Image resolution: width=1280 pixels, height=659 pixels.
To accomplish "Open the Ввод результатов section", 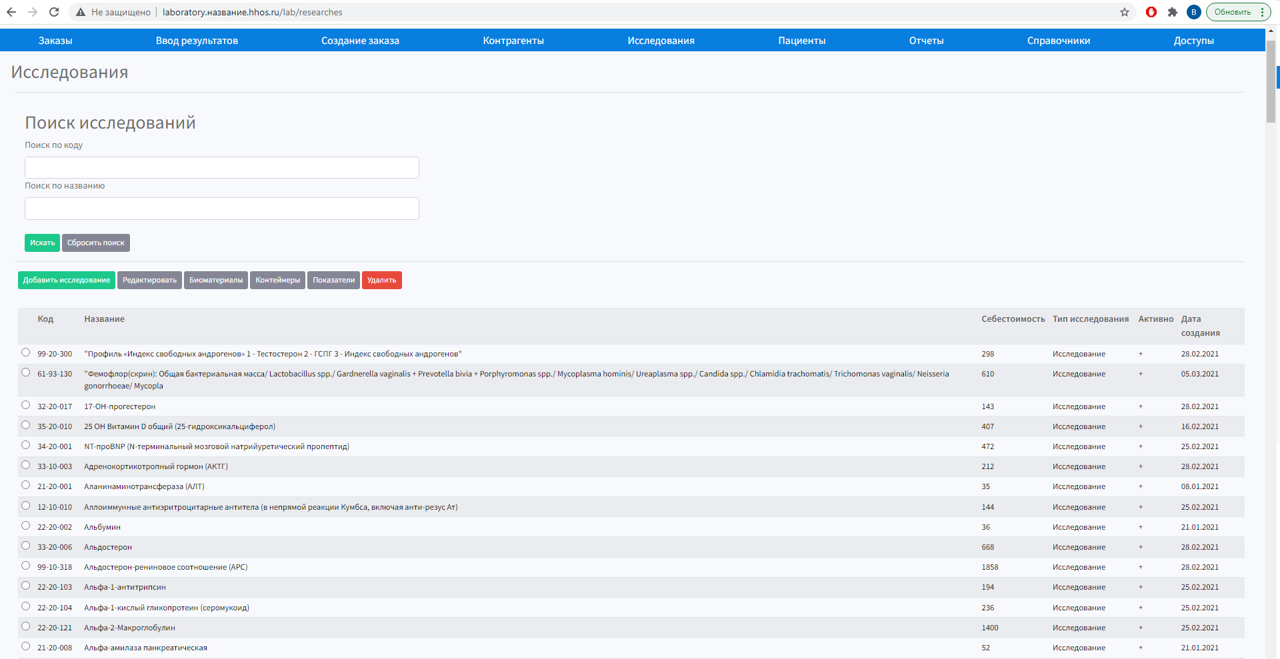I will (197, 41).
